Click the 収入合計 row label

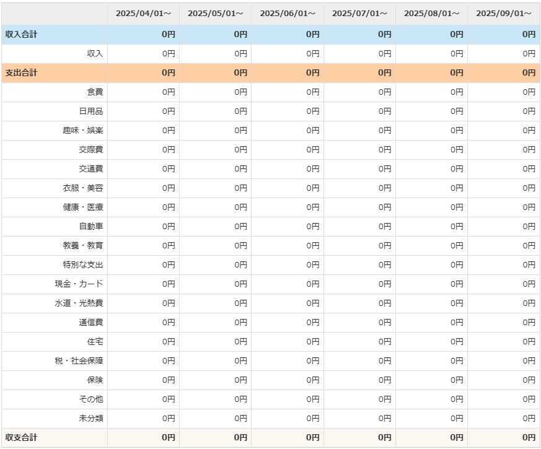click(x=22, y=35)
